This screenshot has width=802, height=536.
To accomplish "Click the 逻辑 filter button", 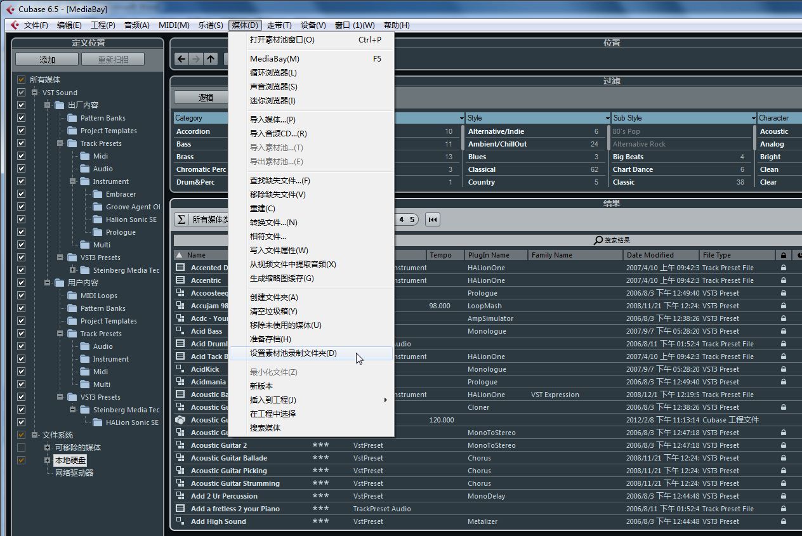I will pos(202,98).
